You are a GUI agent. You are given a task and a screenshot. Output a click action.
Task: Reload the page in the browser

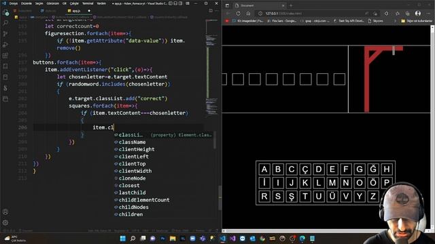(239, 14)
